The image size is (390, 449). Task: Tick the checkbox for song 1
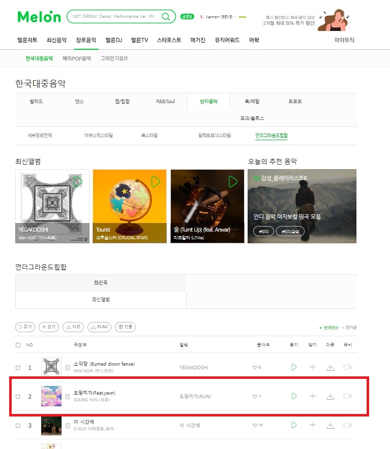pos(18,368)
